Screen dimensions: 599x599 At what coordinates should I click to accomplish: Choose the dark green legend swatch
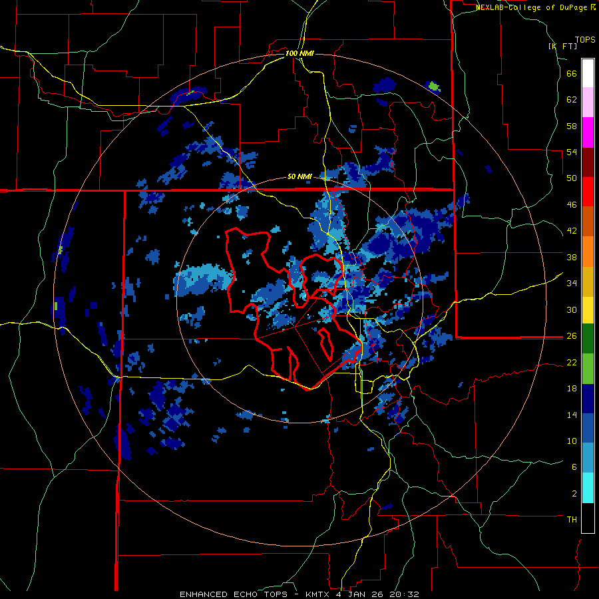pos(588,339)
